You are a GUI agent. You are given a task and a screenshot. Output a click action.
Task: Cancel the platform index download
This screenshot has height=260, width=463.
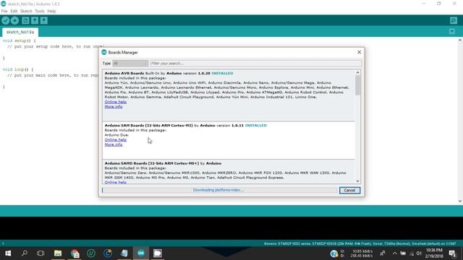coord(349,191)
